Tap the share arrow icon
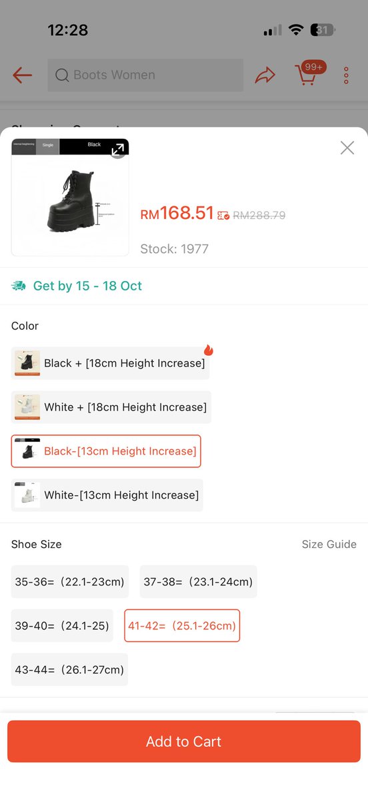Screen dimensions: 368x801 pos(265,75)
